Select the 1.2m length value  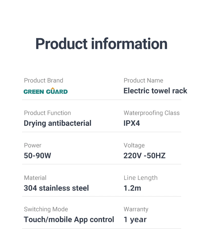tap(132, 188)
